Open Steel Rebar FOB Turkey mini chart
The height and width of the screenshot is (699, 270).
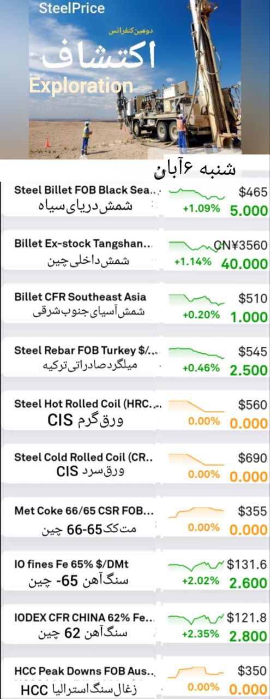196,353
